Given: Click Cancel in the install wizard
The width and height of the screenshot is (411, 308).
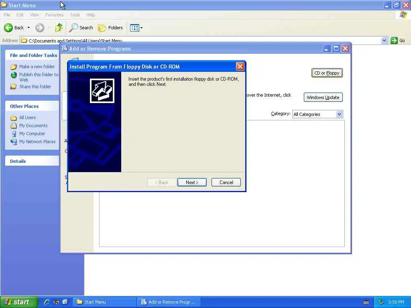Looking at the screenshot, I should (x=226, y=182).
